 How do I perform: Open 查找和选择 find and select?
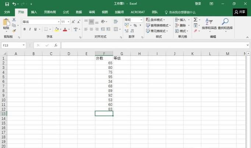(x=225, y=25)
